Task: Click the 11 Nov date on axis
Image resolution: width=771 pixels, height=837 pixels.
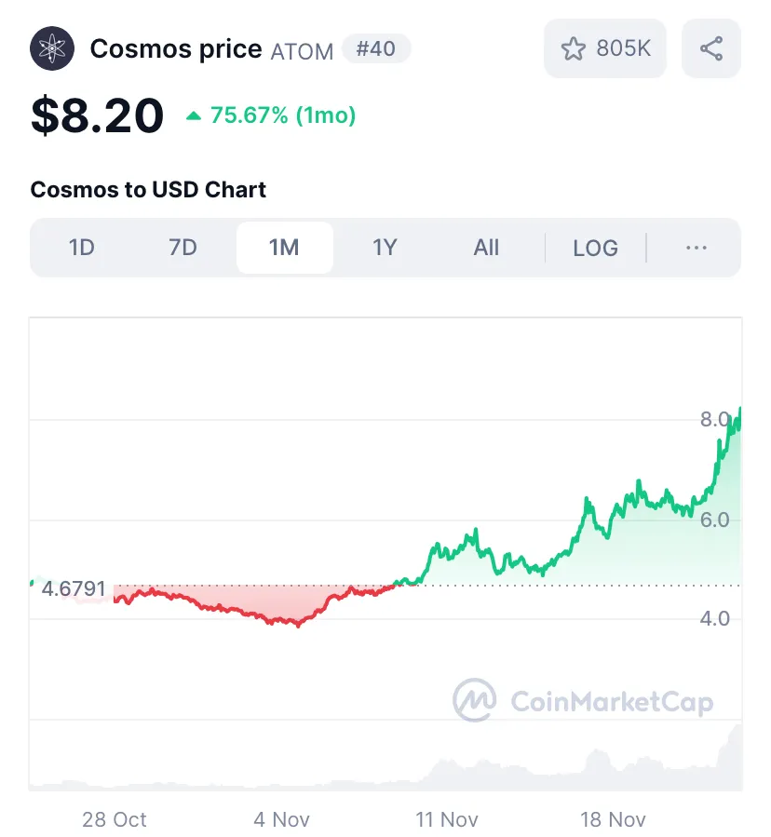Action: pyautogui.click(x=447, y=819)
